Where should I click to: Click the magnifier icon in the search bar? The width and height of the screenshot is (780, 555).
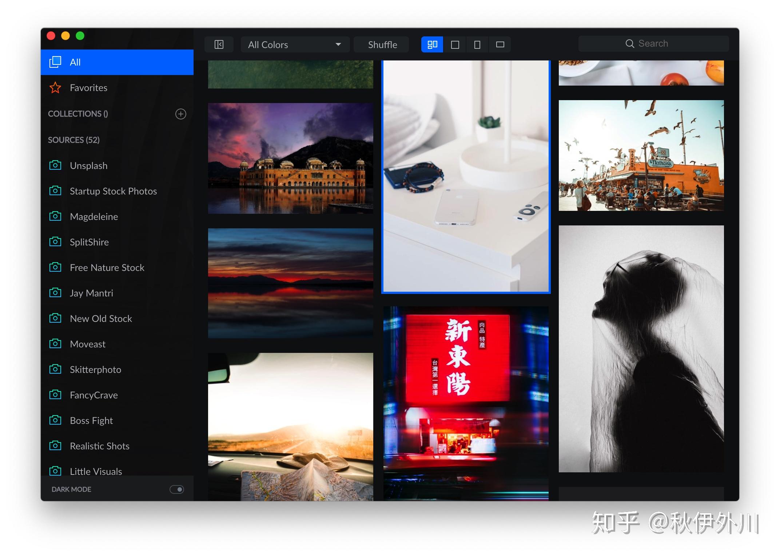tap(630, 44)
